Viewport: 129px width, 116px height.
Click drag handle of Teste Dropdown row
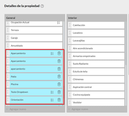point(8,92)
